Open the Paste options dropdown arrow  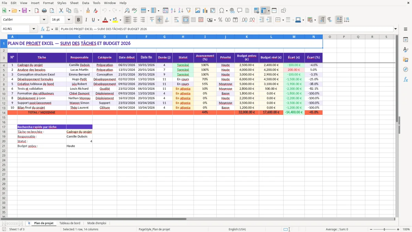(80, 11)
